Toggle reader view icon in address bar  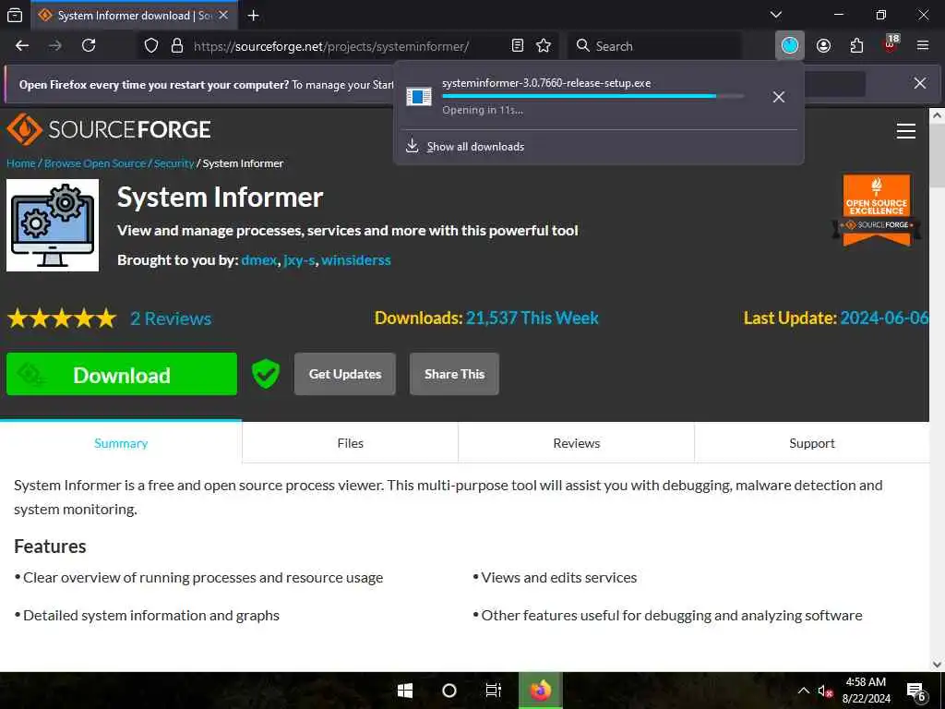point(517,46)
